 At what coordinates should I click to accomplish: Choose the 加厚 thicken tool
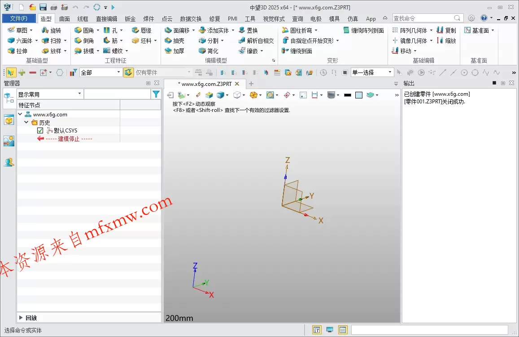pos(174,51)
